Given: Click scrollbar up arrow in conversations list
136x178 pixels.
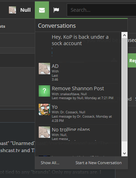Looking at the screenshot, I should click(124, 35).
